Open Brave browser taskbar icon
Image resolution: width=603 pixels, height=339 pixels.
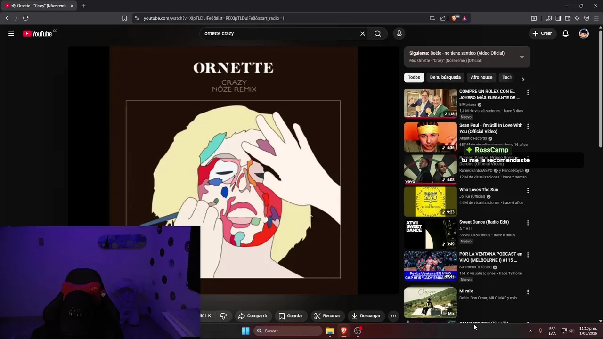(344, 331)
